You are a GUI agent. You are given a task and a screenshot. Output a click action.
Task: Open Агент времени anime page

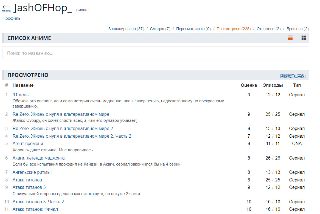point(28,143)
